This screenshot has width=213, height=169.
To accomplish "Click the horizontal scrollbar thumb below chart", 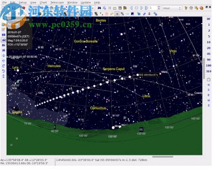I will (x=163, y=157).
